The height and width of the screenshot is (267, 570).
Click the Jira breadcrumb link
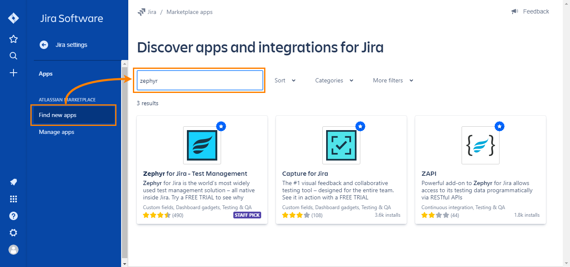(152, 12)
